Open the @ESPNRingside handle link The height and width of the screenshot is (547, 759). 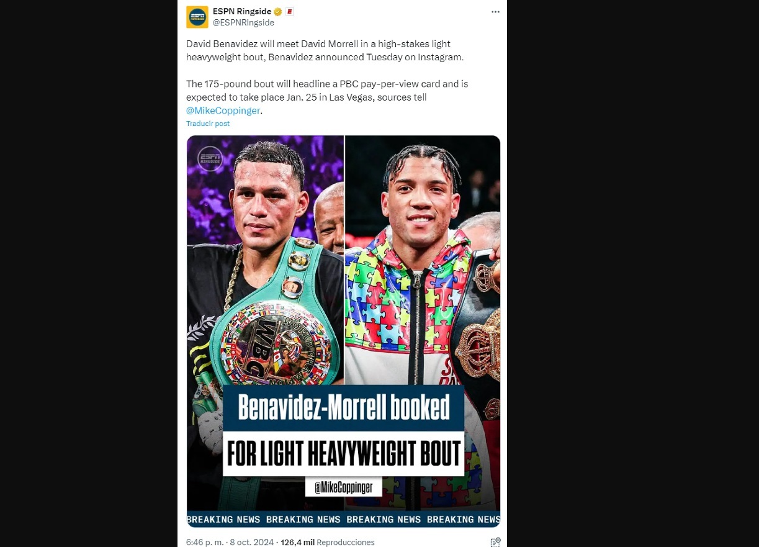[x=243, y=22]
